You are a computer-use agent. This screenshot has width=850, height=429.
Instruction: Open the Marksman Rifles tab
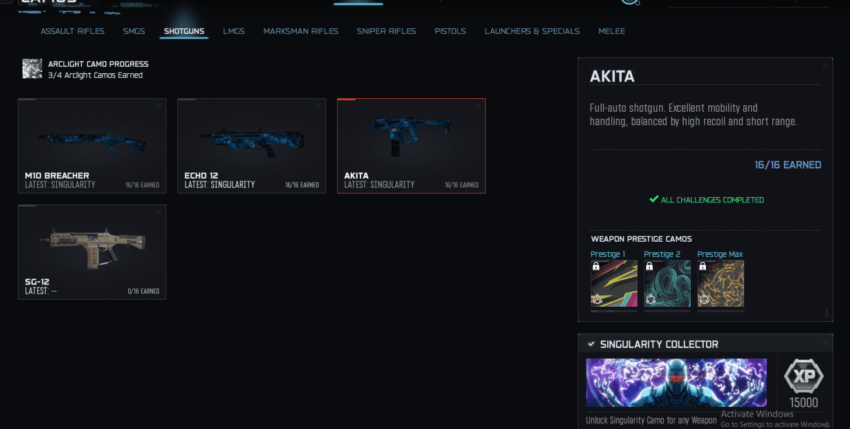(x=301, y=31)
